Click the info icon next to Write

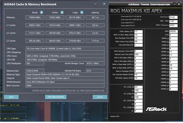click(62, 12)
